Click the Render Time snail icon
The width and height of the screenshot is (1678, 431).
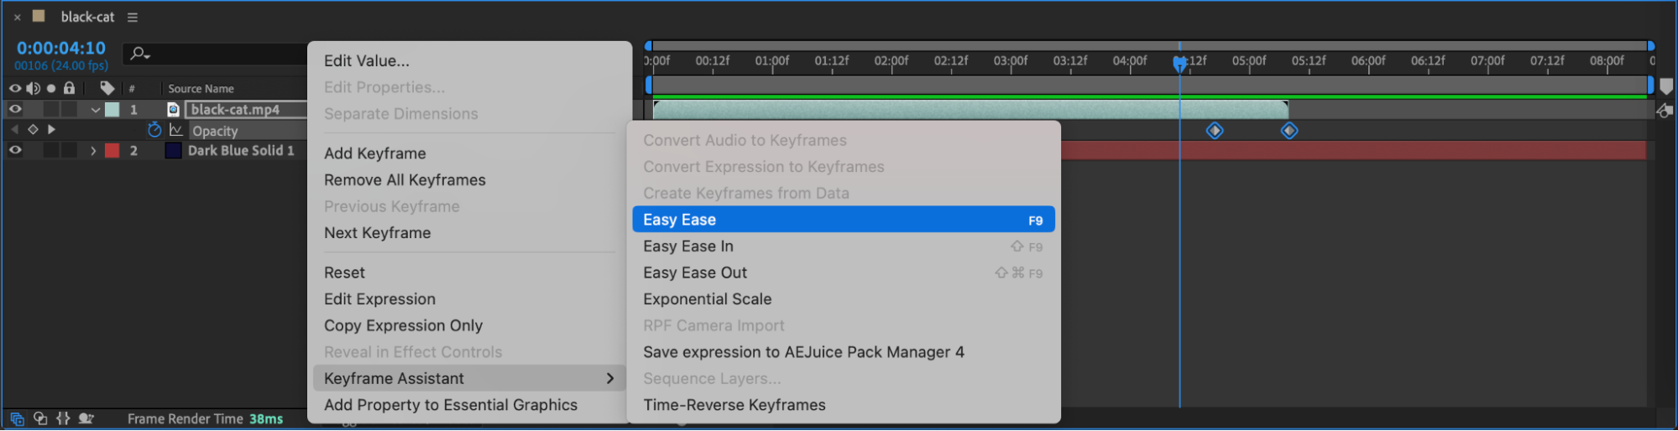pyautogui.click(x=86, y=418)
